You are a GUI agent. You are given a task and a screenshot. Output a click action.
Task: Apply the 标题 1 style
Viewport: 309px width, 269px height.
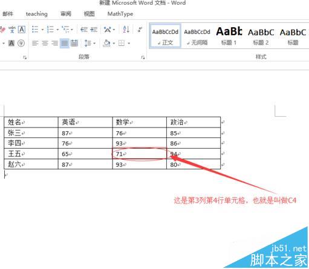(229, 36)
